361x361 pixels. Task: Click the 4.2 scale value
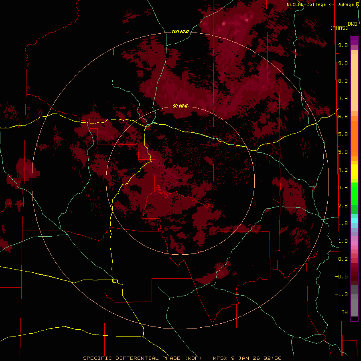click(x=343, y=170)
